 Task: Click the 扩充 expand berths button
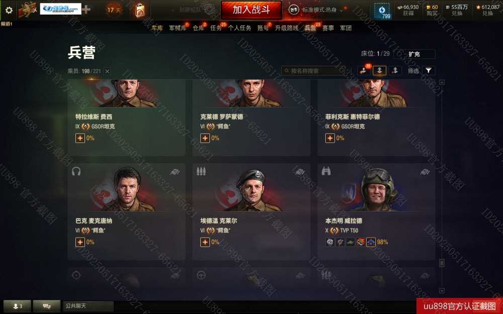[414, 54]
